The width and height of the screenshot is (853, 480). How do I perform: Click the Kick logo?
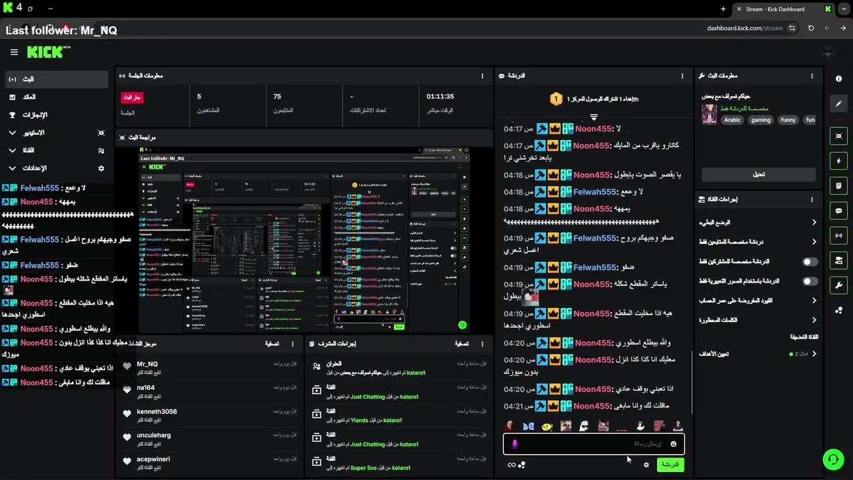(x=48, y=52)
